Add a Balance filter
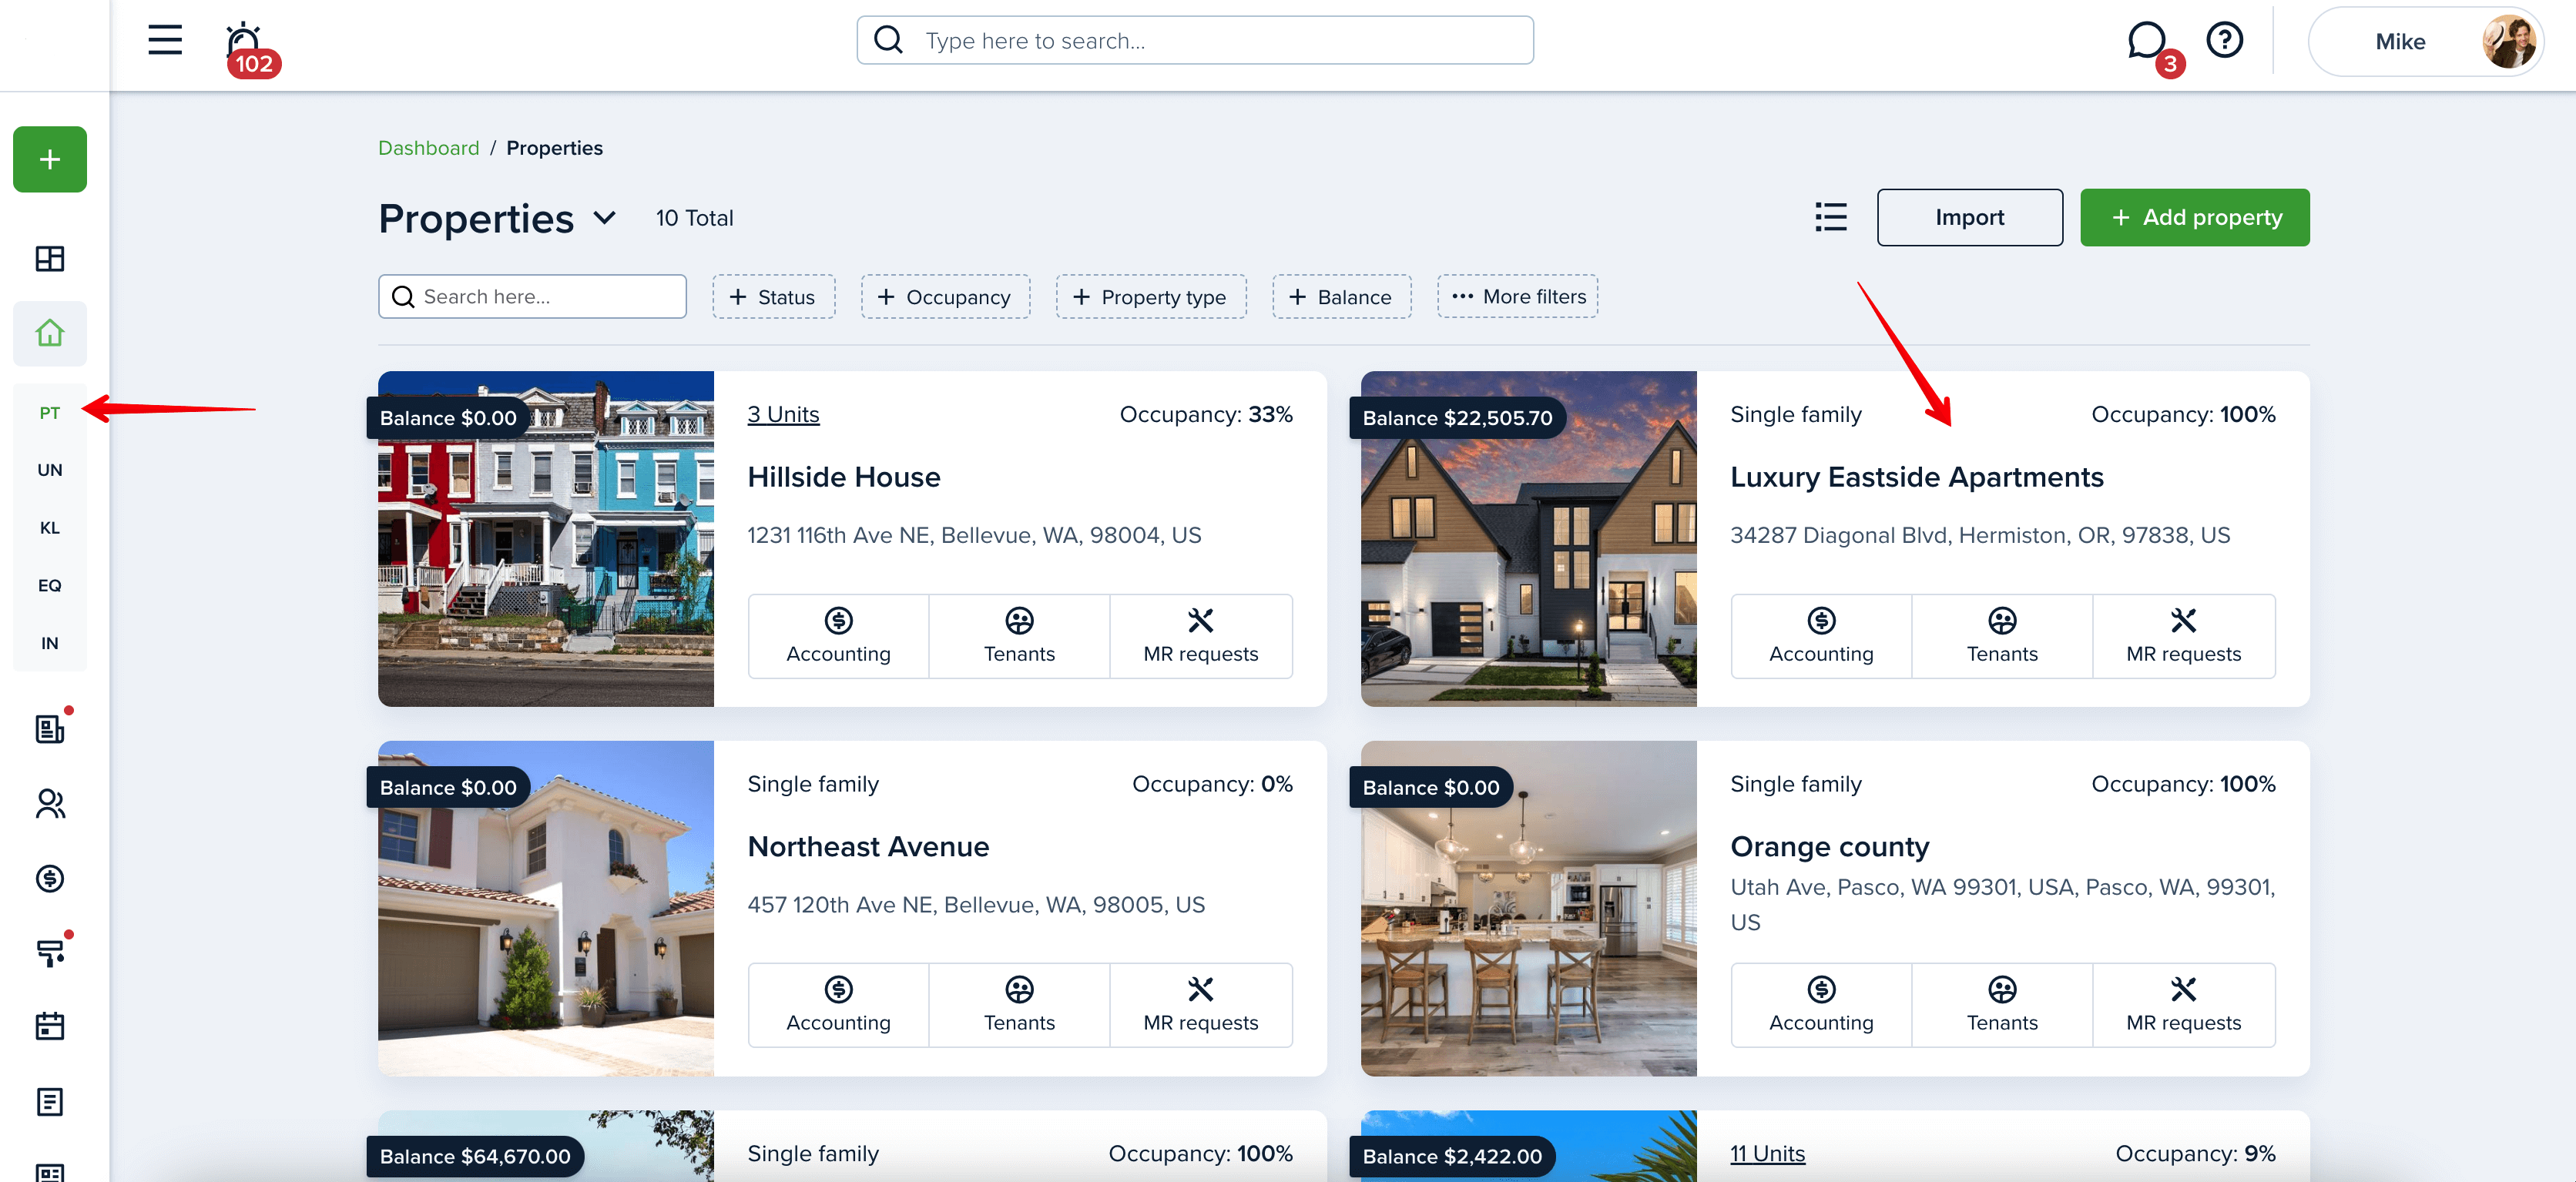The height and width of the screenshot is (1182, 2576). pos(1341,297)
